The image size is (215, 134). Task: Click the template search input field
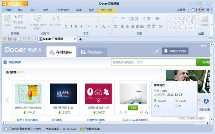coord(154,62)
